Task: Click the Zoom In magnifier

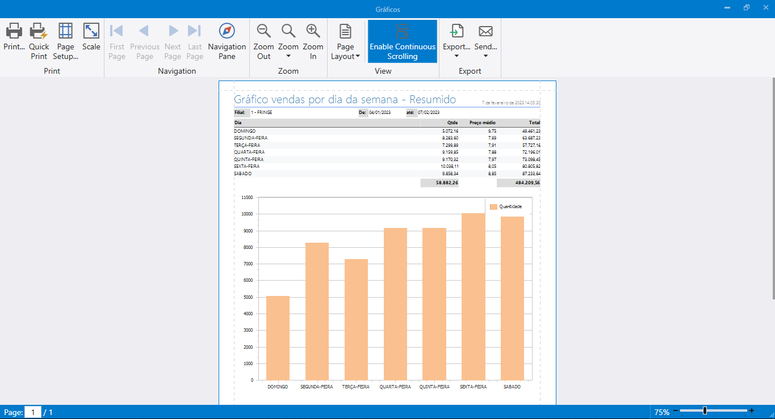Action: coord(313,31)
